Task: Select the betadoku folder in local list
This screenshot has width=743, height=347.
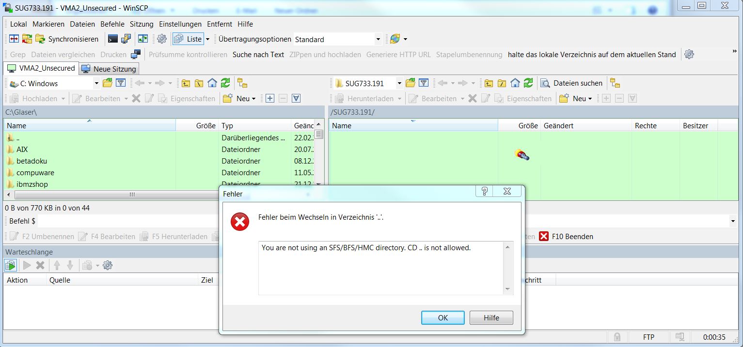Action: (x=32, y=161)
